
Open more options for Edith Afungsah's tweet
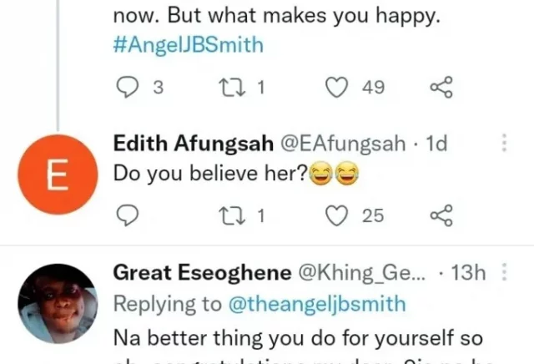(504, 144)
